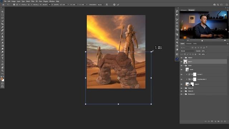Select the Lasso tool
This screenshot has height=129, width=229.
pos(3,18)
